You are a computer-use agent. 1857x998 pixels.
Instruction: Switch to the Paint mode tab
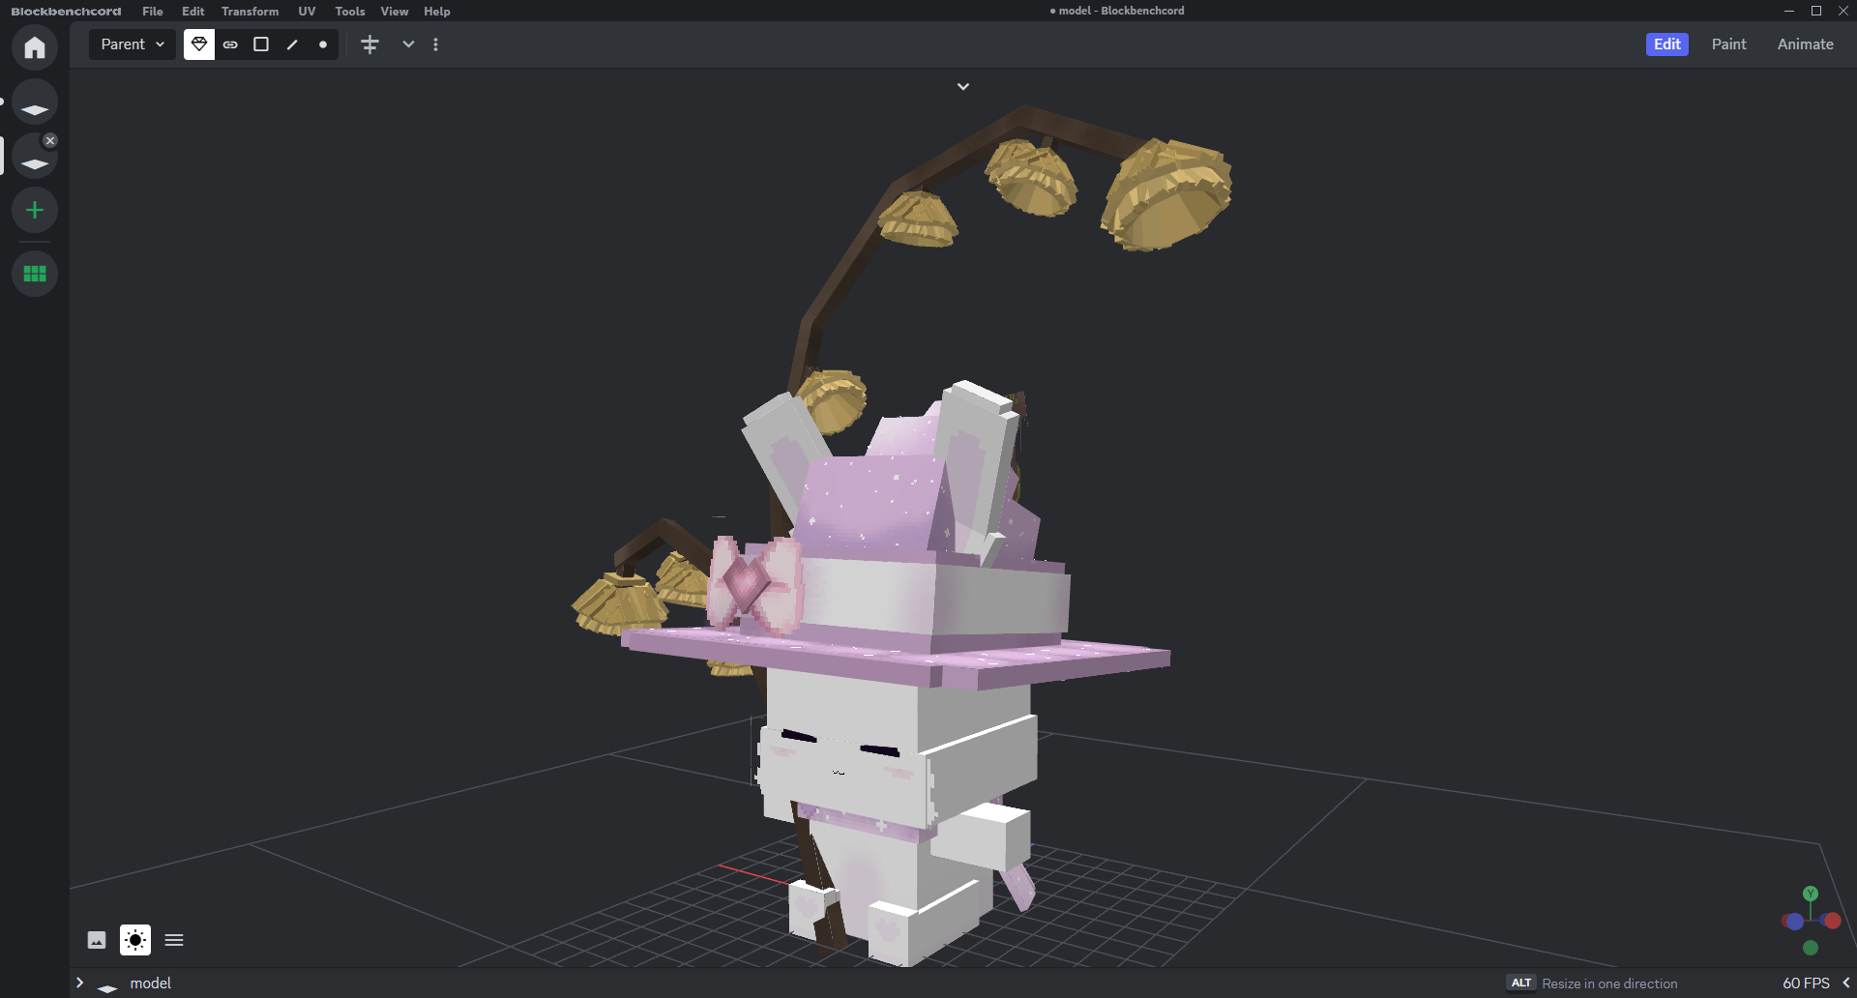point(1728,44)
